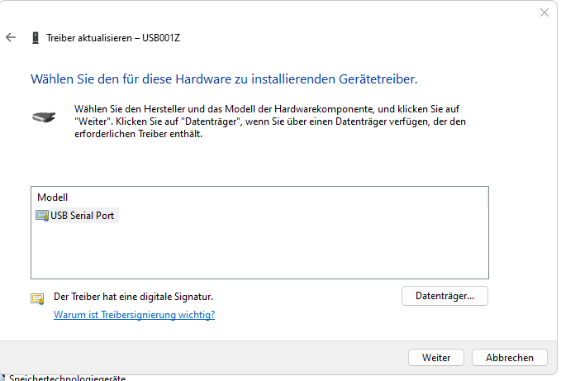Click the column divider right of Modell header

pyautogui.click(x=487, y=198)
